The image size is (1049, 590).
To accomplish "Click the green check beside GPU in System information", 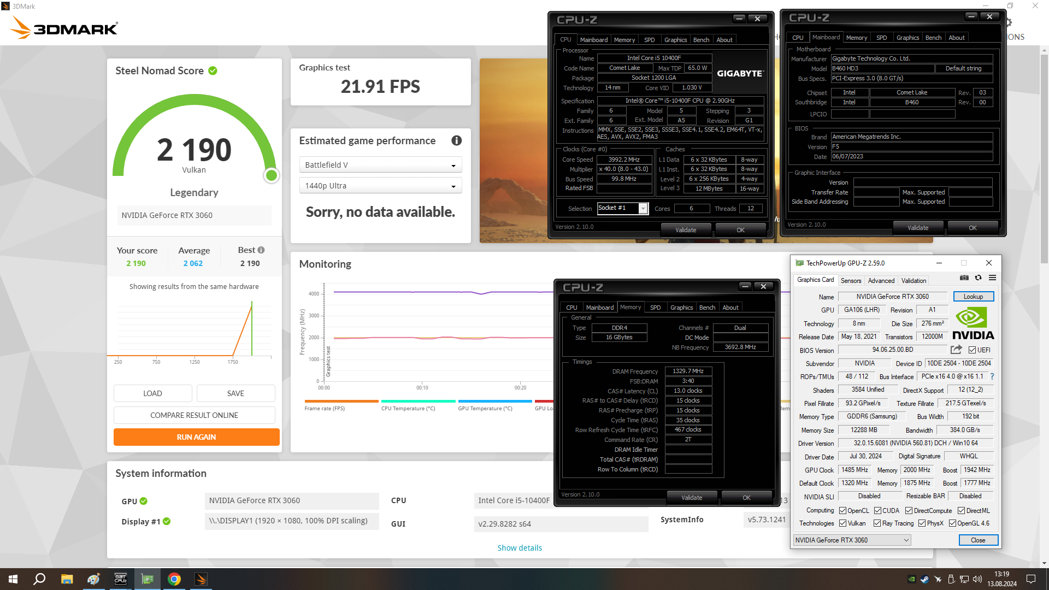I will (143, 501).
